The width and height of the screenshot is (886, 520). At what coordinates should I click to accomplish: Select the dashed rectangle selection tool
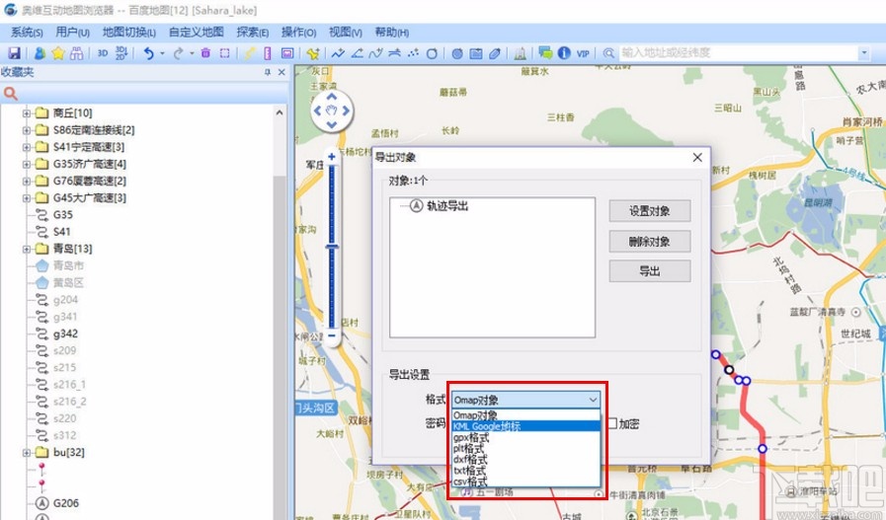pos(225,53)
